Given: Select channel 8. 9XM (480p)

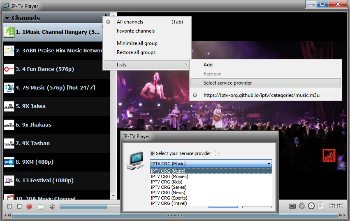Looking at the screenshot, I should pyautogui.click(x=56, y=162).
